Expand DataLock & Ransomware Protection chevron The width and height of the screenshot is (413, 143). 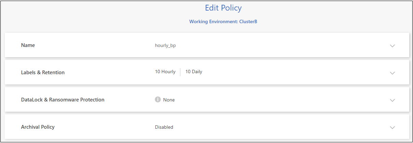point(392,100)
